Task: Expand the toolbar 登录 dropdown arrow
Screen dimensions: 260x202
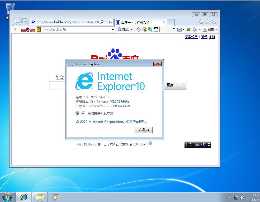Action: [216, 30]
